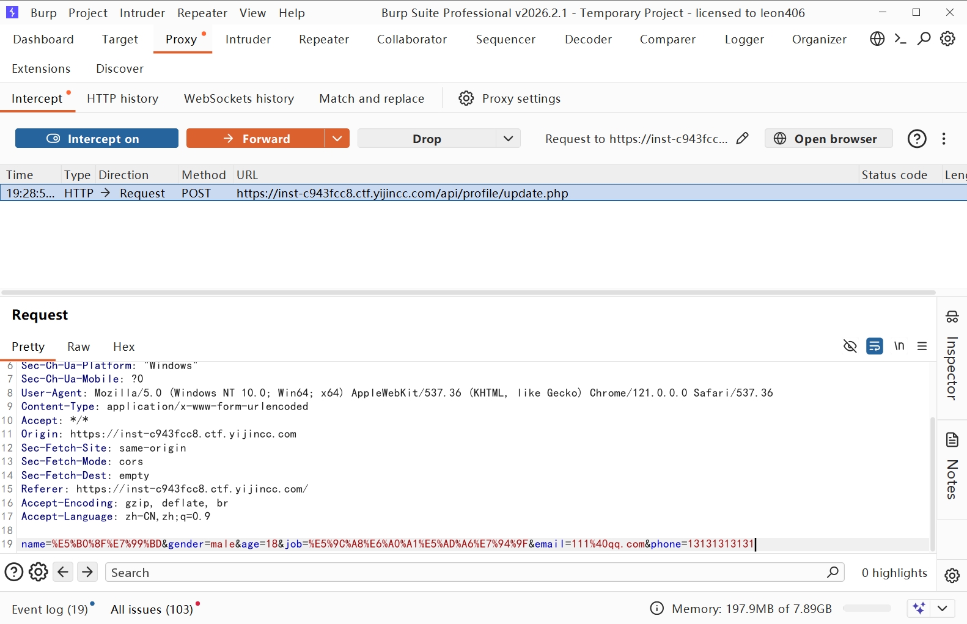
Task: Open the intercept help question-mark icon
Action: 916,139
